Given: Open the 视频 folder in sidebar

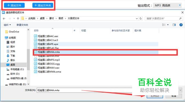Looking at the screenshot, I should 11,42.
